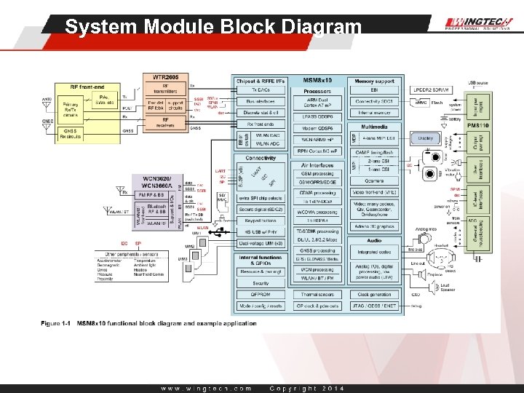This screenshot has width=524, height=393.
Task: Click the MSM8x10 chip title
Action: (x=317, y=80)
